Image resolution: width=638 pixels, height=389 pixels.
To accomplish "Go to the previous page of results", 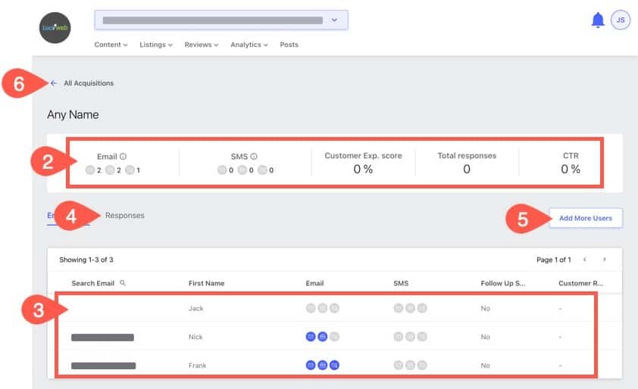I will [x=585, y=260].
